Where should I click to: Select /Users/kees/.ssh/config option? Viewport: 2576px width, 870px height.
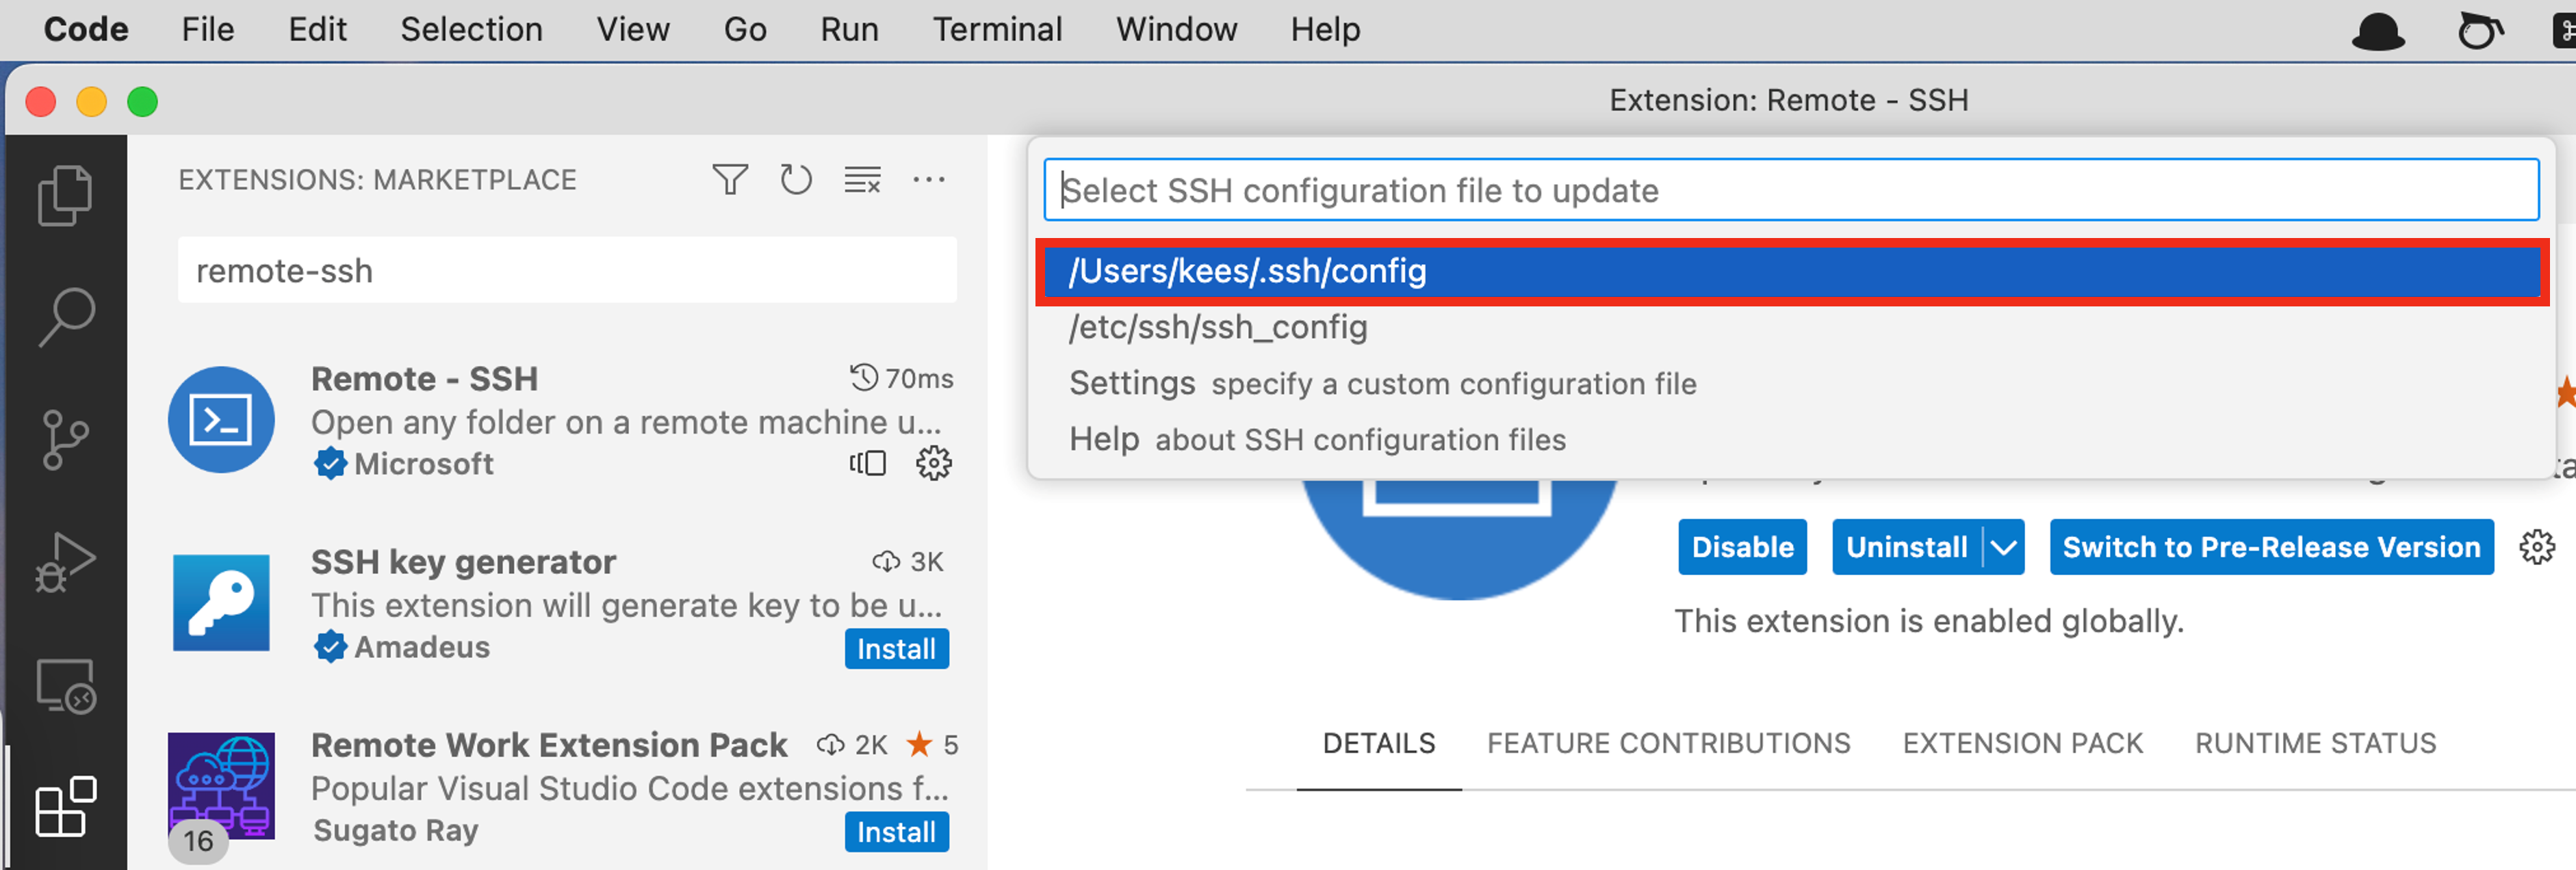(1792, 272)
